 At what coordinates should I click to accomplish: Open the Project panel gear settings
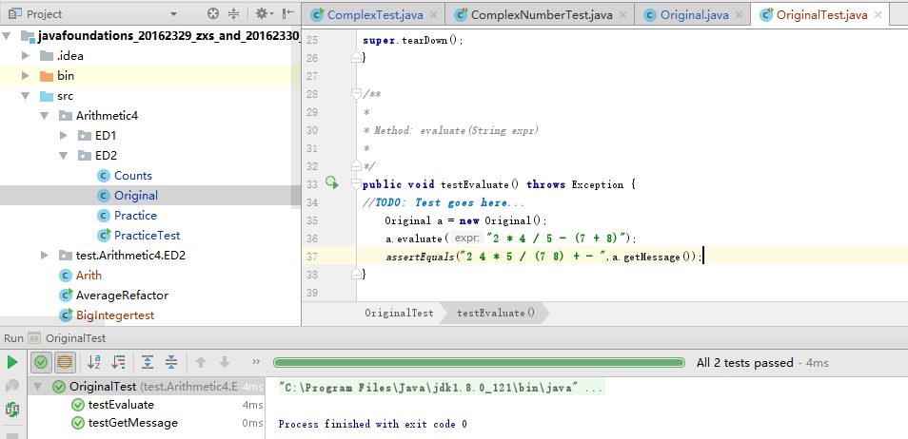(264, 14)
